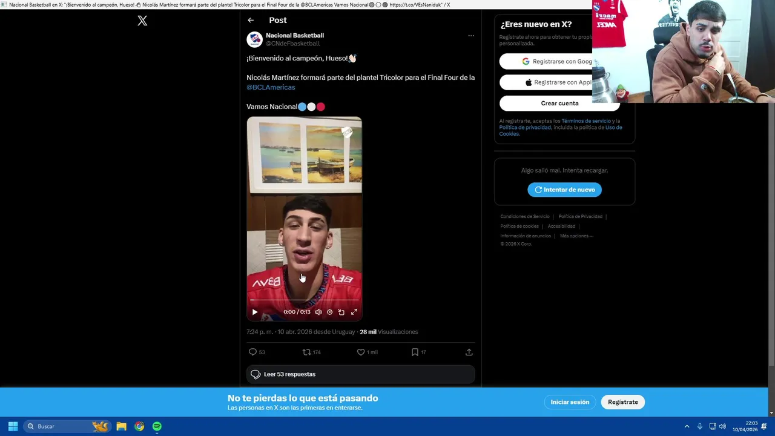
Task: Open video settings gear icon
Action: tap(329, 312)
